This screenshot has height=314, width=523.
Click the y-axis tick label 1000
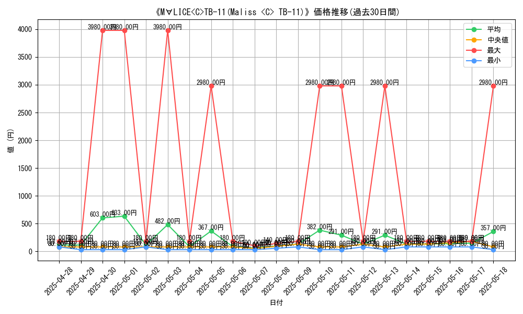tap(25, 196)
